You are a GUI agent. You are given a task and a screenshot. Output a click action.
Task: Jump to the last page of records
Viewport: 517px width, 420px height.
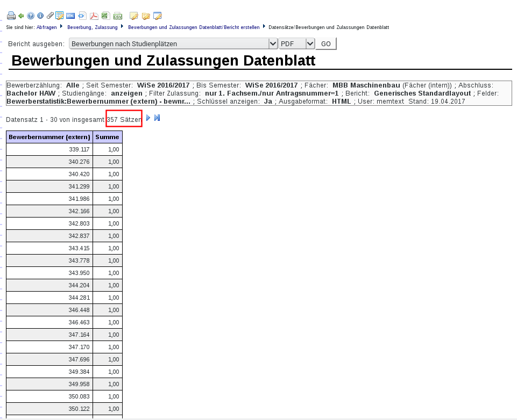click(157, 118)
